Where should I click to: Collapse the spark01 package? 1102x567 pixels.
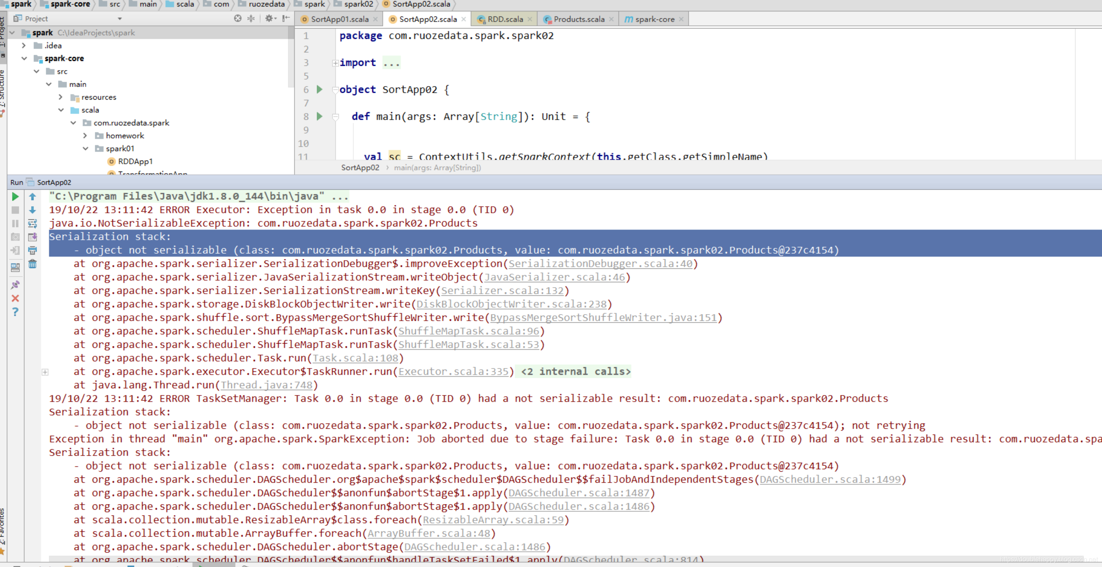pyautogui.click(x=85, y=148)
